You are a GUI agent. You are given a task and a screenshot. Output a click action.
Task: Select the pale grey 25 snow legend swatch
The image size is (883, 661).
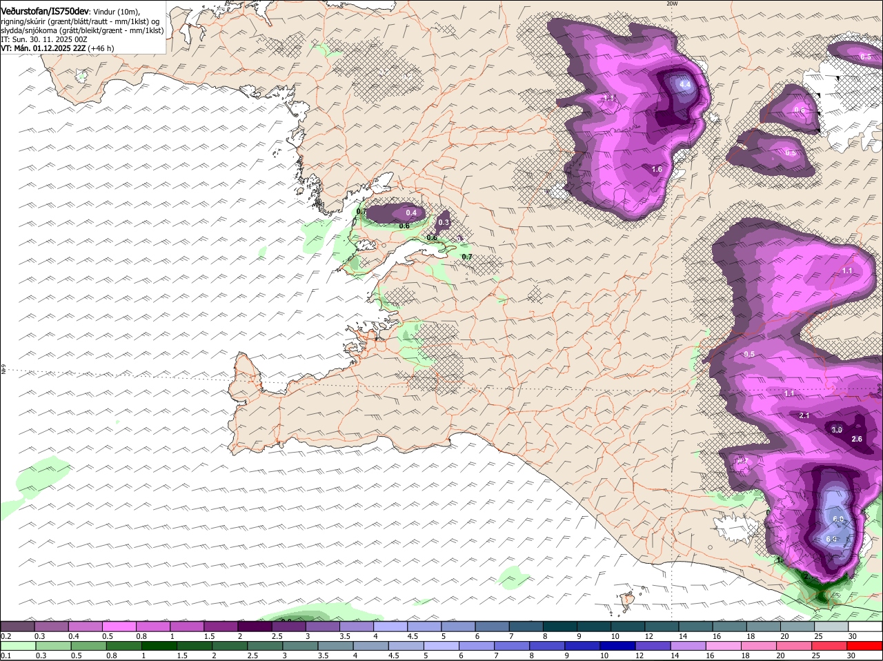point(832,627)
